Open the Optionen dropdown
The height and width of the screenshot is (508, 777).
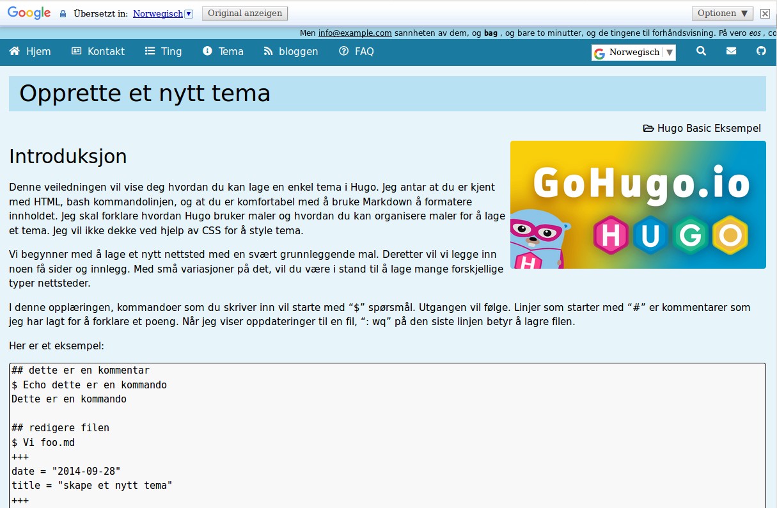tap(723, 13)
